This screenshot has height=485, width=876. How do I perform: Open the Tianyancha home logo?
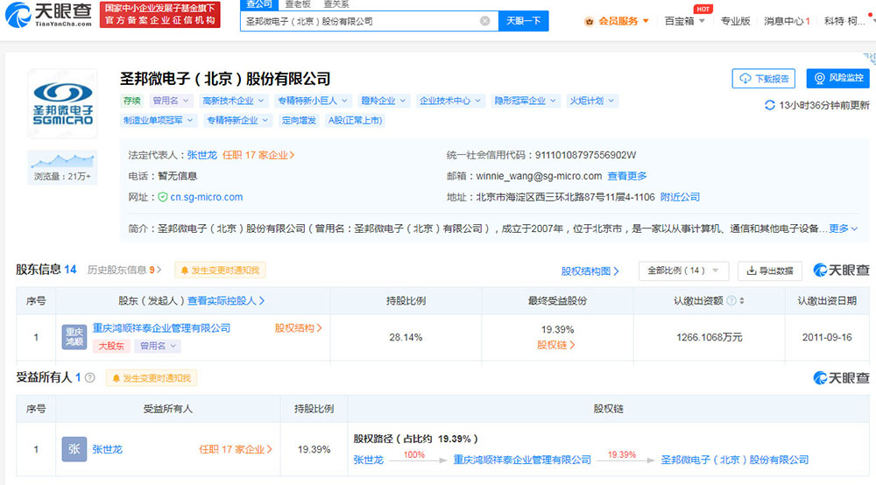48,15
